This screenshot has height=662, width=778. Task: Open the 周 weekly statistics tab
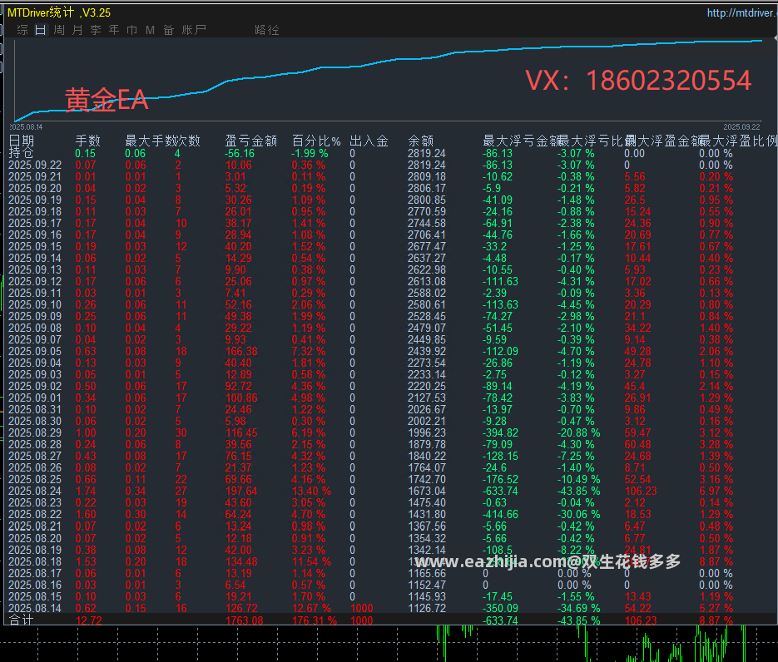pyautogui.click(x=59, y=30)
